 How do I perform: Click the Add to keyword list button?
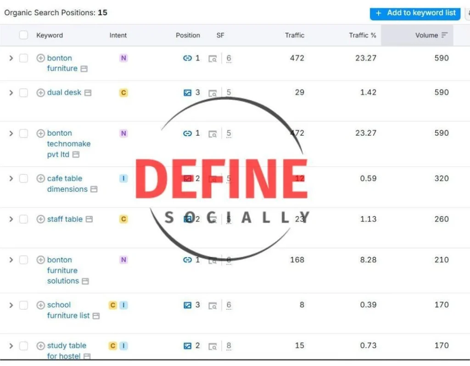point(415,13)
